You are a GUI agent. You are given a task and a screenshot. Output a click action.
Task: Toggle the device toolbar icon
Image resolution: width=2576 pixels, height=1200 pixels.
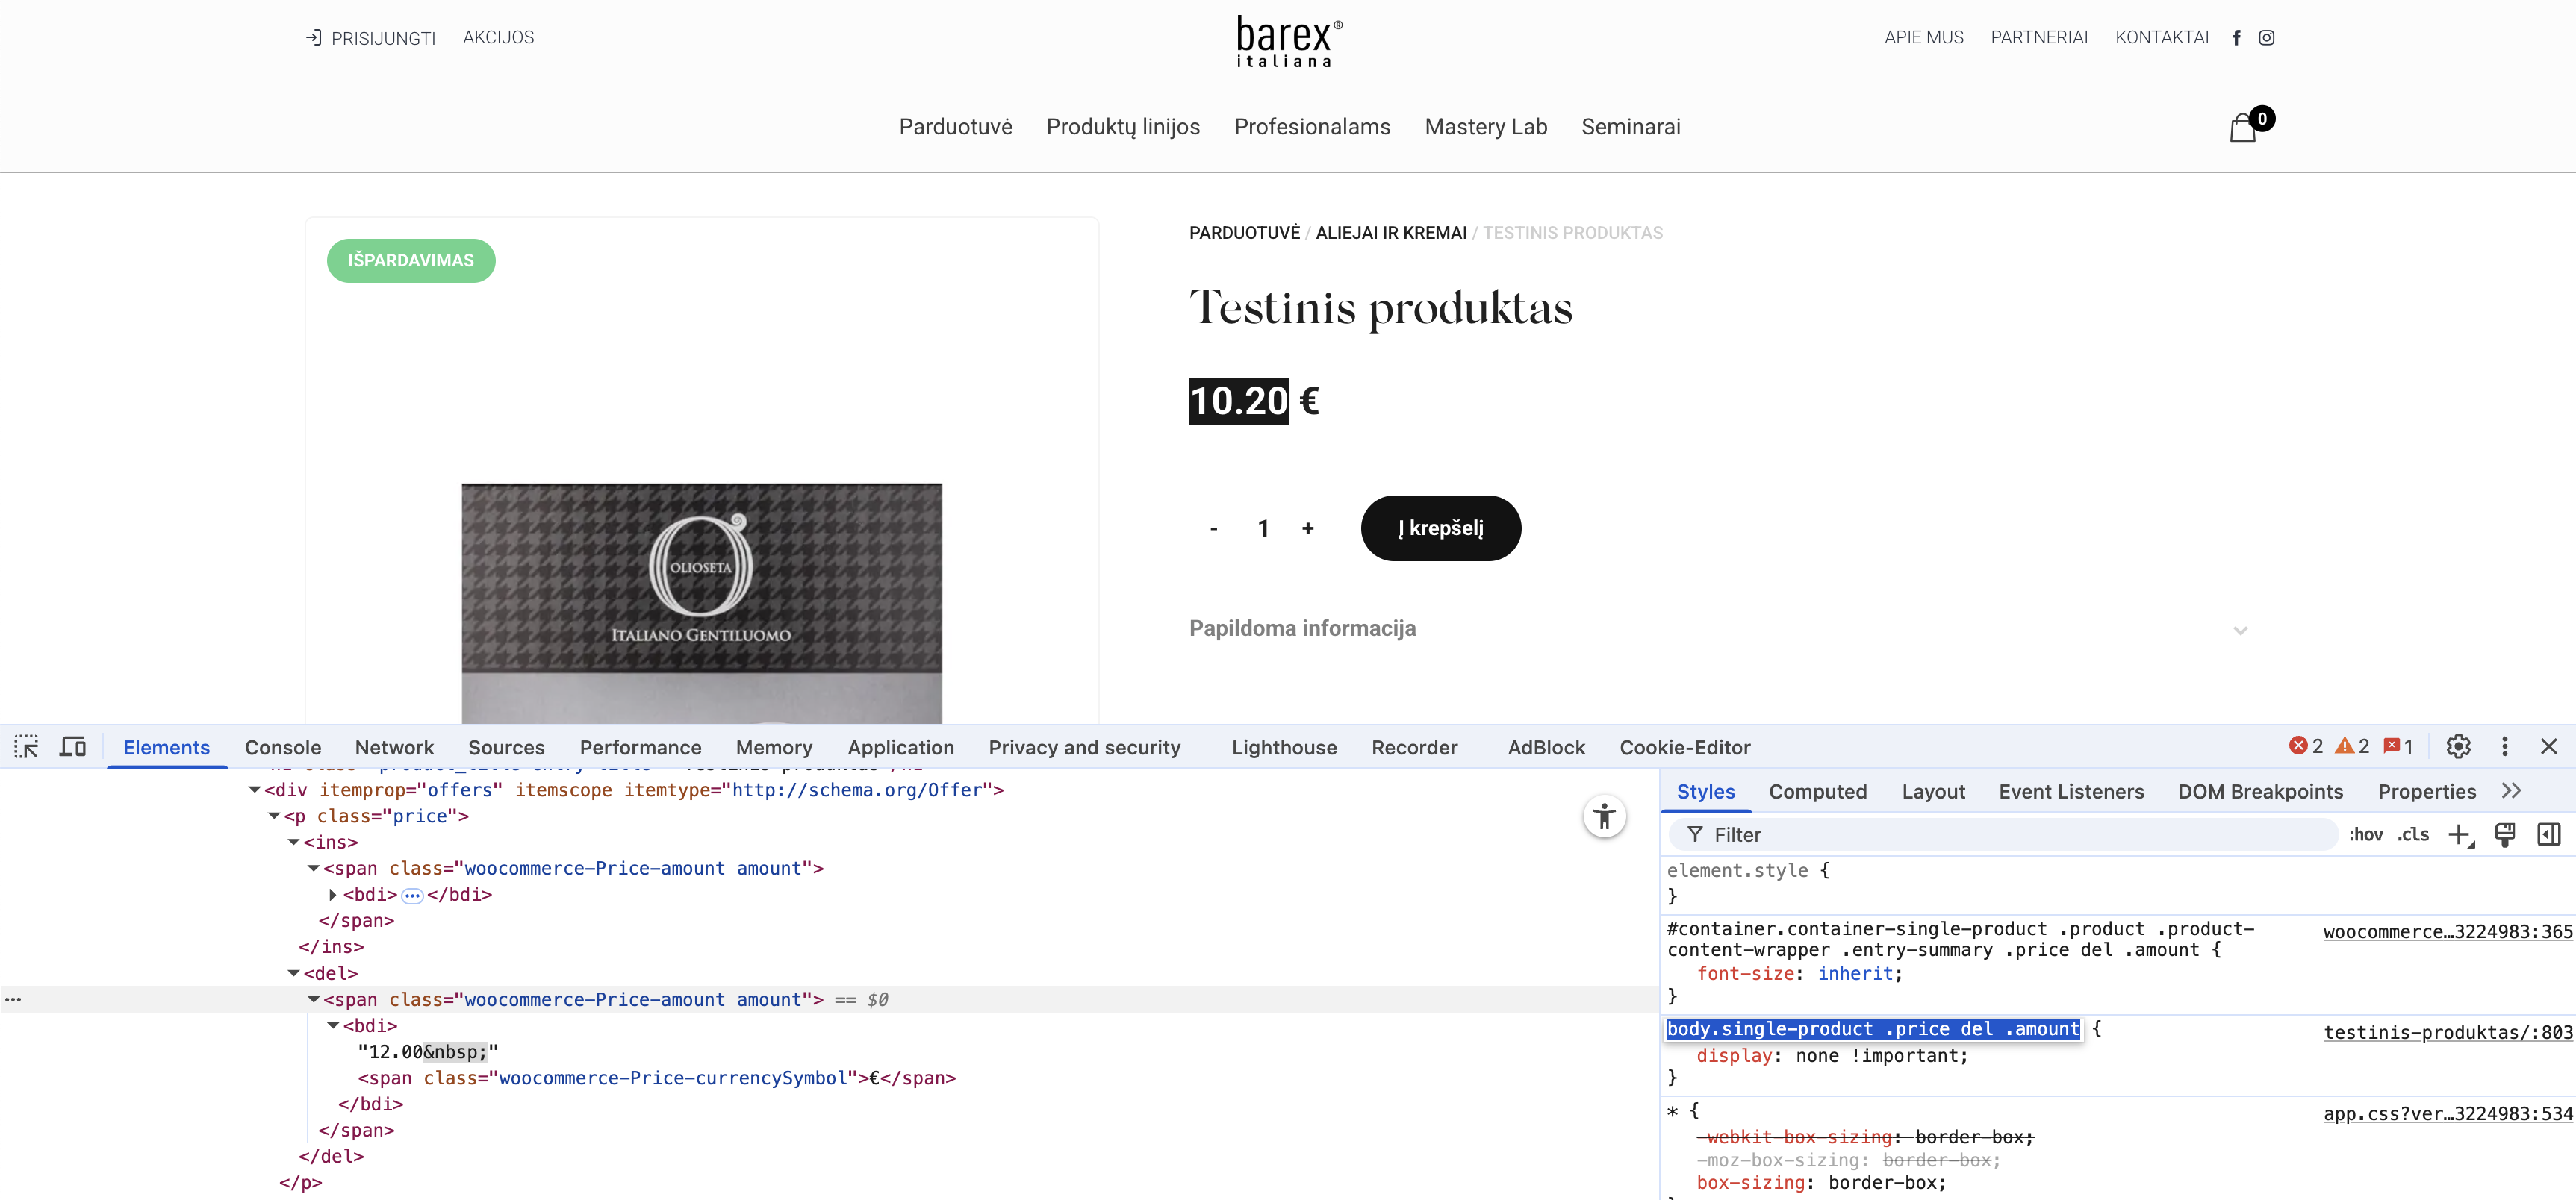72,746
